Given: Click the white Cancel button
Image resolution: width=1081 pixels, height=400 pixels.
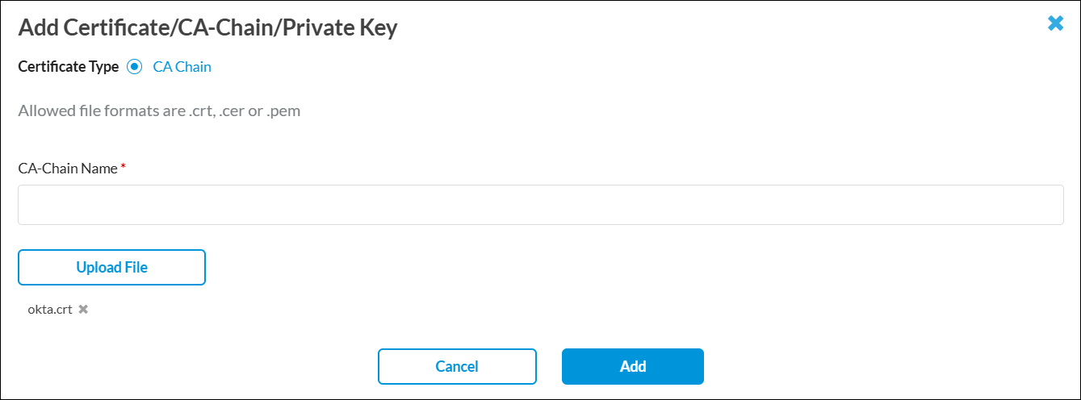Looking at the screenshot, I should click(457, 366).
